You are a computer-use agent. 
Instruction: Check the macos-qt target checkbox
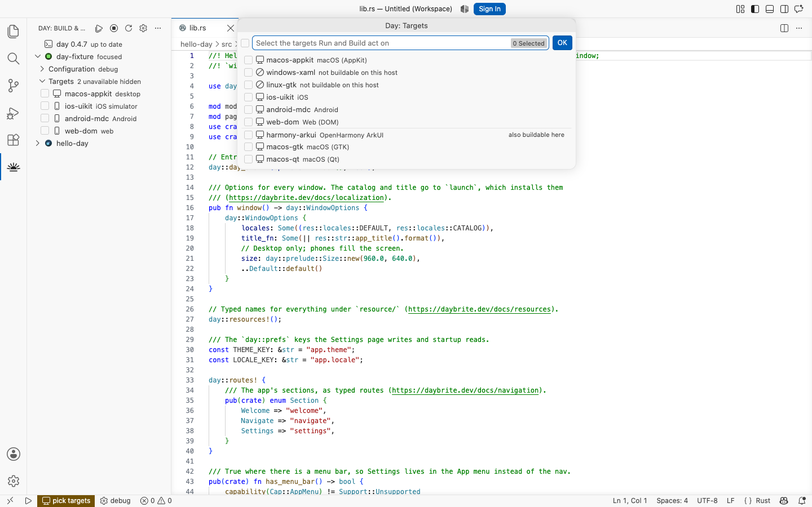coord(248,159)
